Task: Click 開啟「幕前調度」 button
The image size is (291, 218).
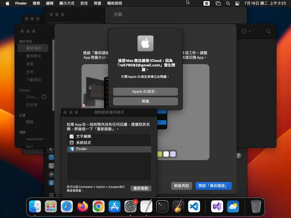Action: 214,186
